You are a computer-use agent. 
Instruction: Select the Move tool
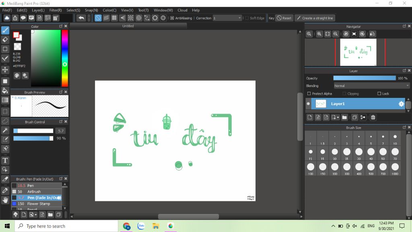coord(5,70)
